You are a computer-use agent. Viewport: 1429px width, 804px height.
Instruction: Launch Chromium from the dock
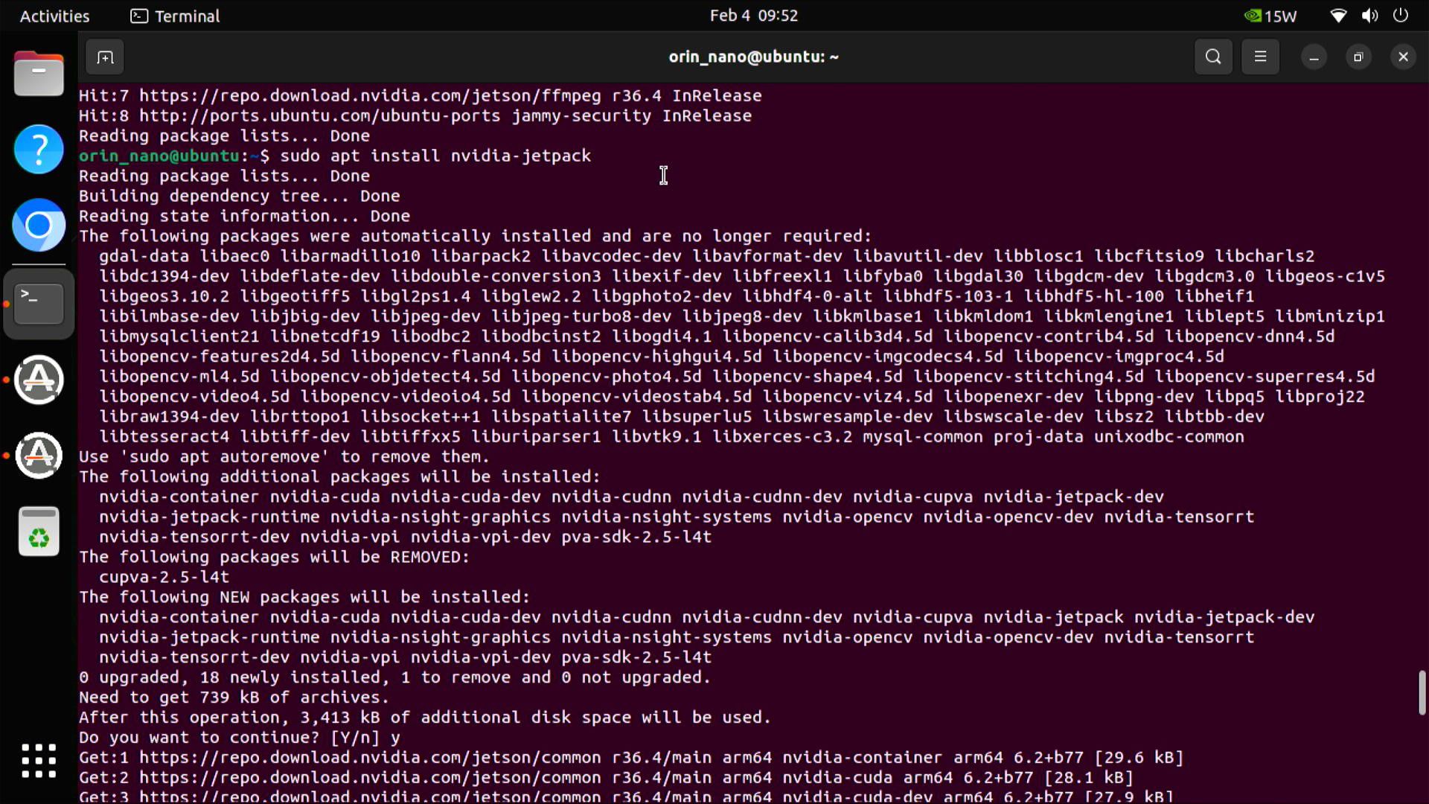pos(38,225)
